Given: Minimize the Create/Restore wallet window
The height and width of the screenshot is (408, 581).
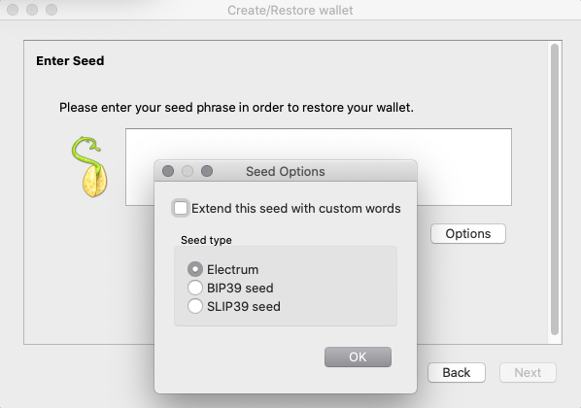Looking at the screenshot, I should coord(32,10).
